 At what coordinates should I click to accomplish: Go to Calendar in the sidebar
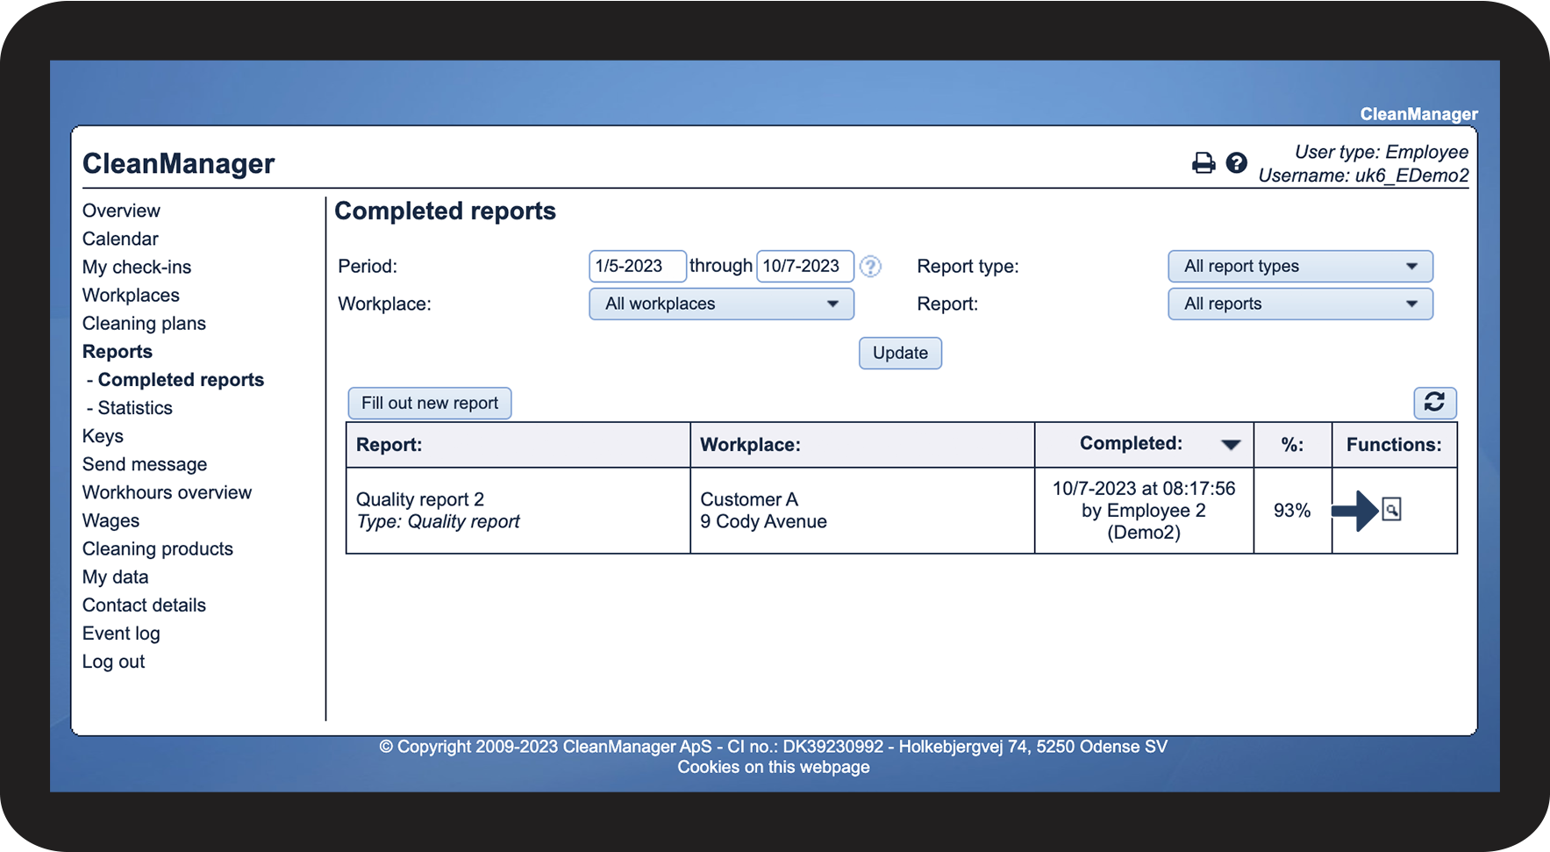120,239
